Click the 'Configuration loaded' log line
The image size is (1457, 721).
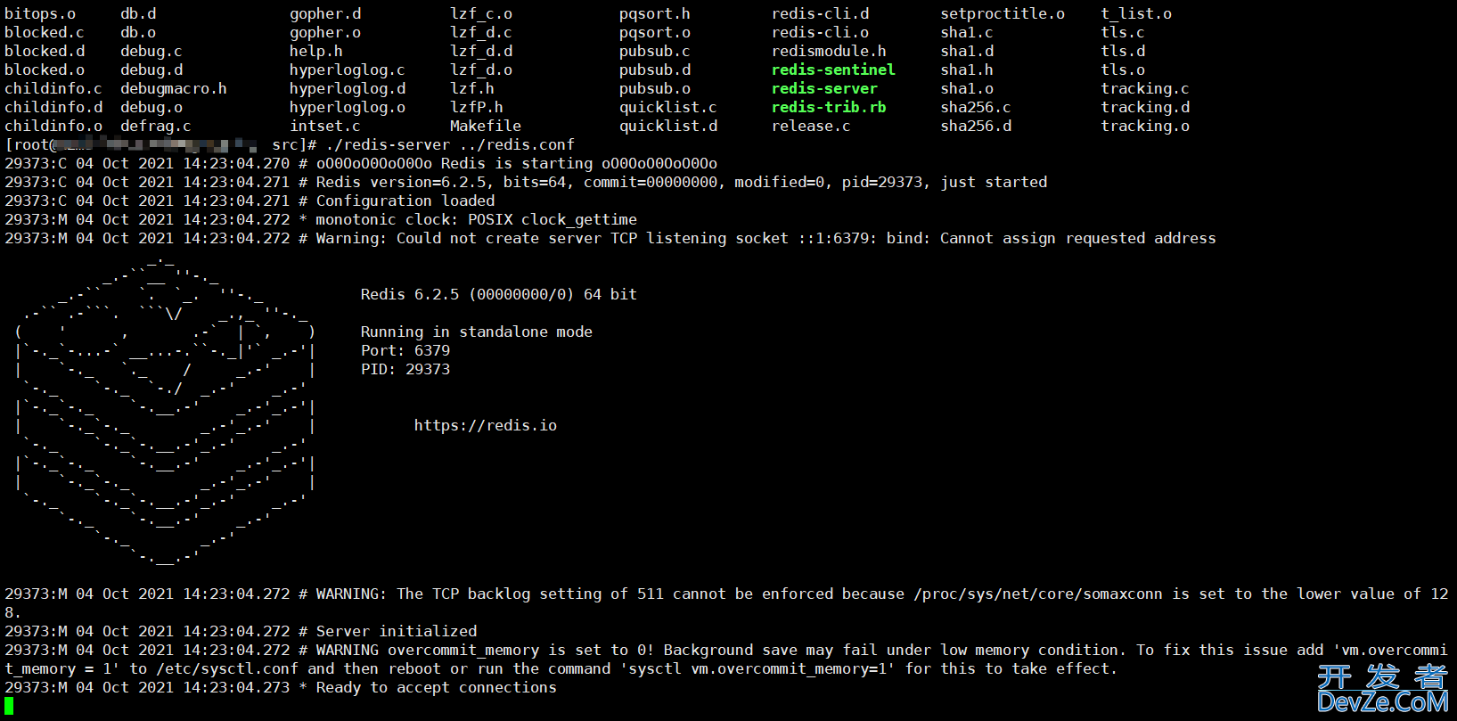250,201
